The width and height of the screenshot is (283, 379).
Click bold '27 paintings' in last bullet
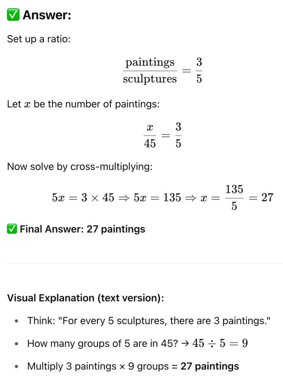210,367
